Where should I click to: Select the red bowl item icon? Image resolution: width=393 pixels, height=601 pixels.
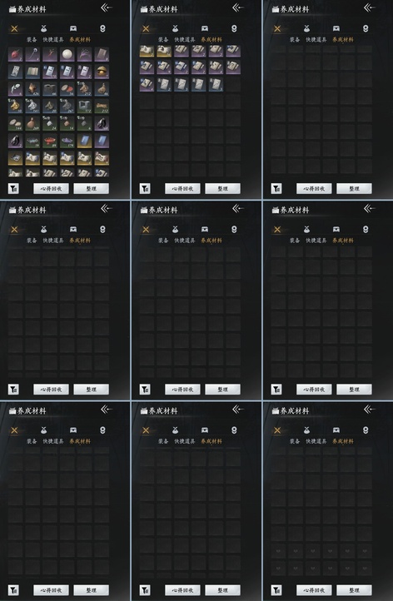tap(50, 141)
